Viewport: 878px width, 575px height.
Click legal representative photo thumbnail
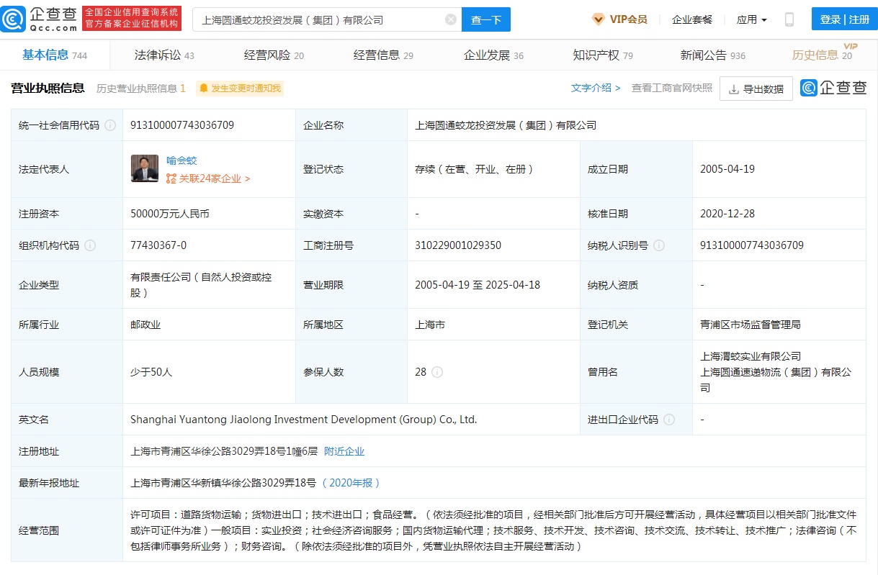(144, 168)
